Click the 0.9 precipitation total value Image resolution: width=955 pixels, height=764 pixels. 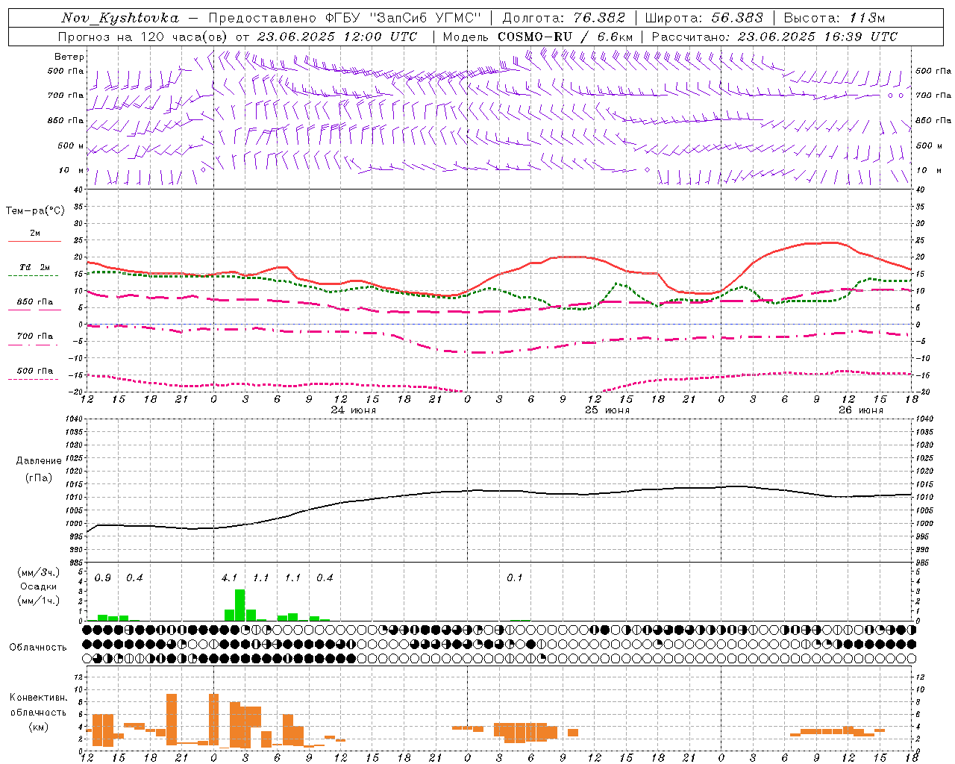coord(103,578)
